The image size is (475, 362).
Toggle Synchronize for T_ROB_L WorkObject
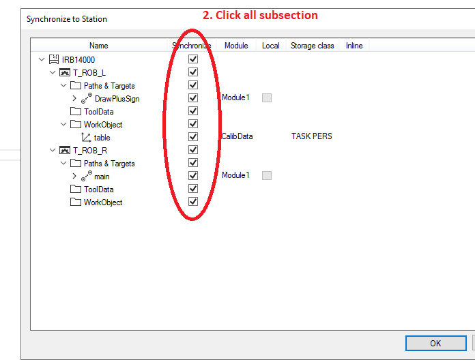coord(193,123)
